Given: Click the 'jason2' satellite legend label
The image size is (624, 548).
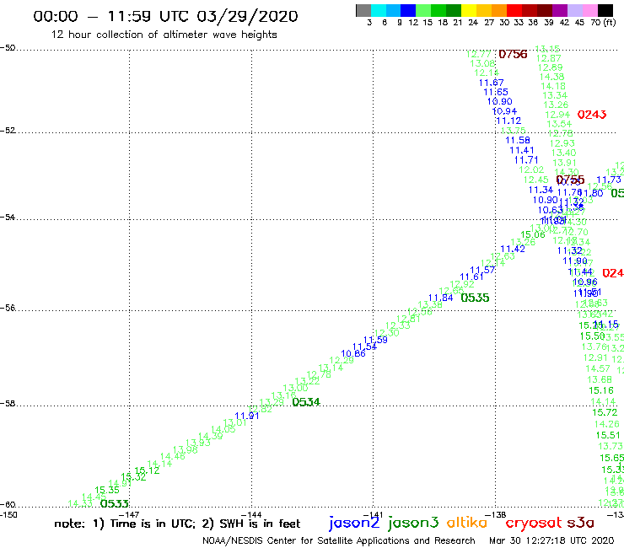Looking at the screenshot, I should point(354,524).
